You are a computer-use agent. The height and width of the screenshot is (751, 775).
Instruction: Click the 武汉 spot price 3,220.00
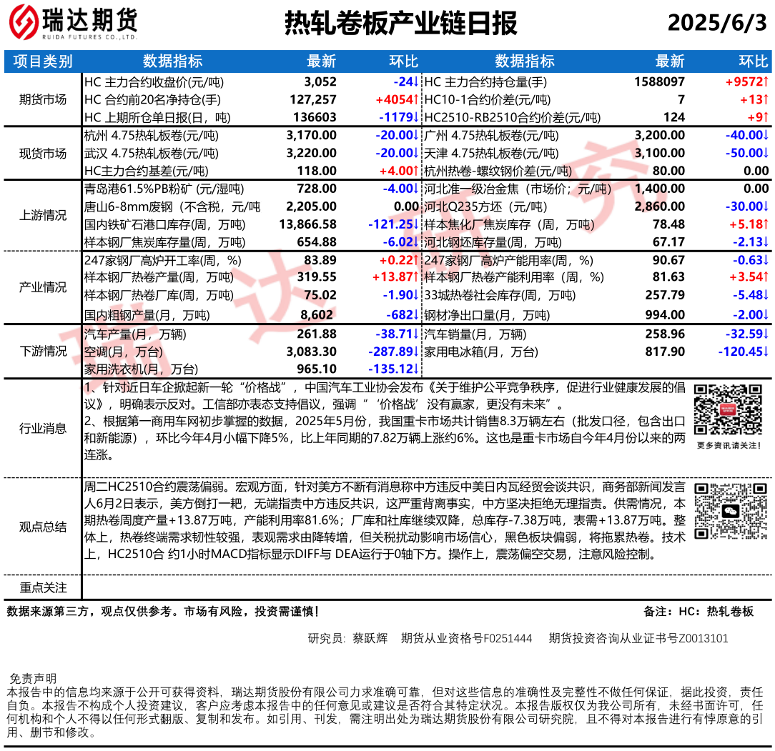point(312,153)
